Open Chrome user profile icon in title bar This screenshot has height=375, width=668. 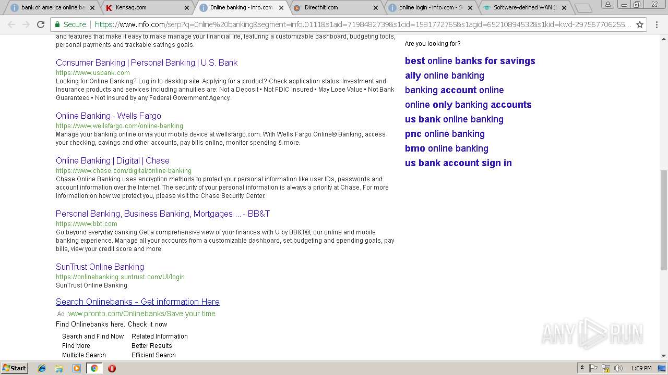pyautogui.click(x=607, y=5)
